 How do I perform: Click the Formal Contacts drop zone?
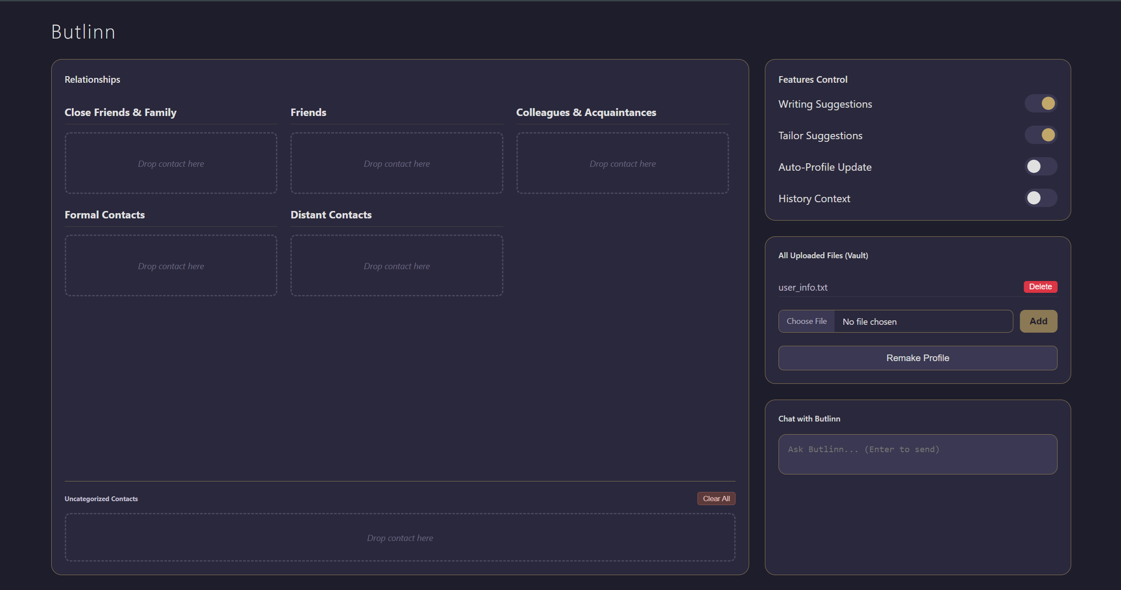tap(171, 266)
